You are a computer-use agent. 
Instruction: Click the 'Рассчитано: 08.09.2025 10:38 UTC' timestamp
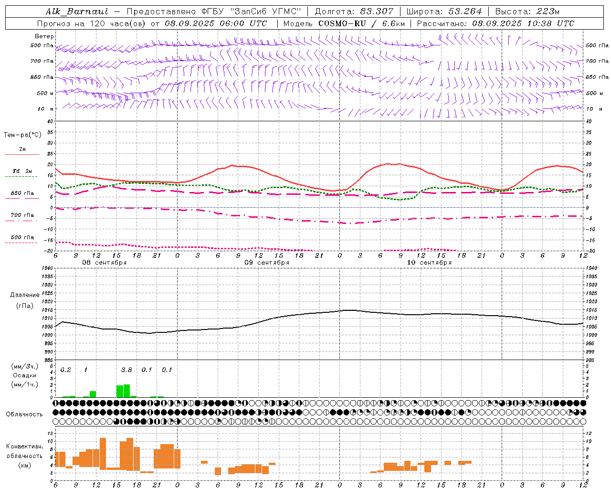pyautogui.click(x=495, y=23)
